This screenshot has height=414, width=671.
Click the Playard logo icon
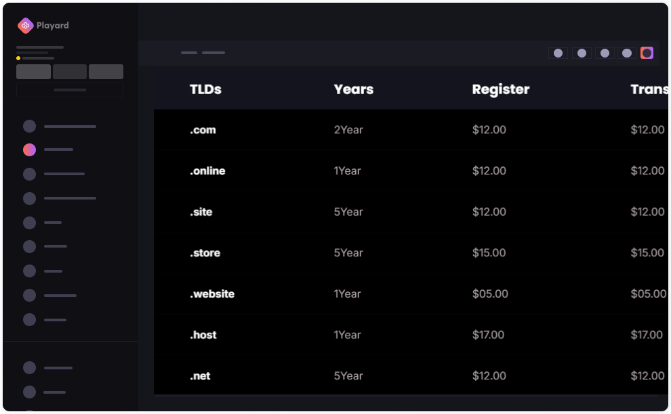point(25,26)
